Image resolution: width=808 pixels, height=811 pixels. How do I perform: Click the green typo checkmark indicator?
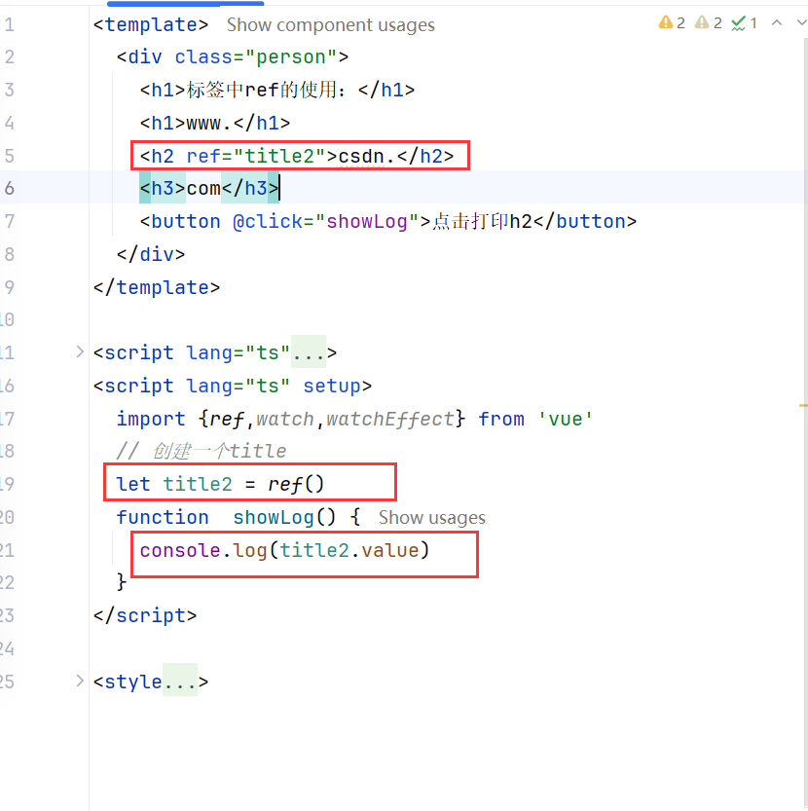(x=745, y=22)
